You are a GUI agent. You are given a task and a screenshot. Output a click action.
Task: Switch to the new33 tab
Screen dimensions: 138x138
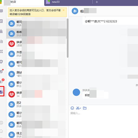pyautogui.click(x=56, y=2)
